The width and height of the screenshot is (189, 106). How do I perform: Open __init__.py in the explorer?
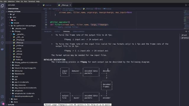tap(24, 37)
